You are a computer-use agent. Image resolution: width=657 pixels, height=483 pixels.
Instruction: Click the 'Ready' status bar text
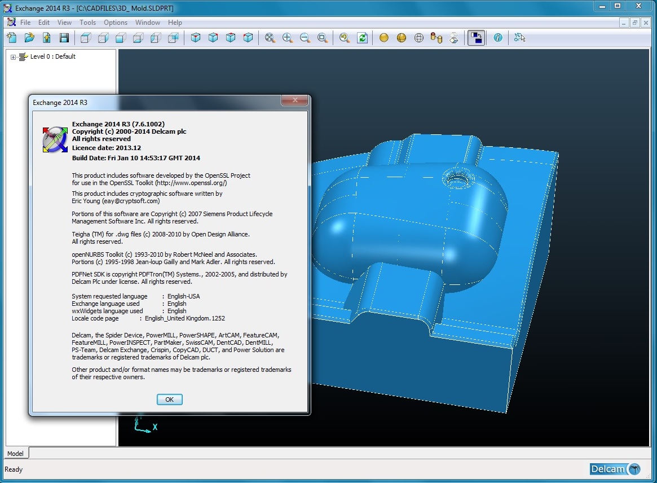14,469
